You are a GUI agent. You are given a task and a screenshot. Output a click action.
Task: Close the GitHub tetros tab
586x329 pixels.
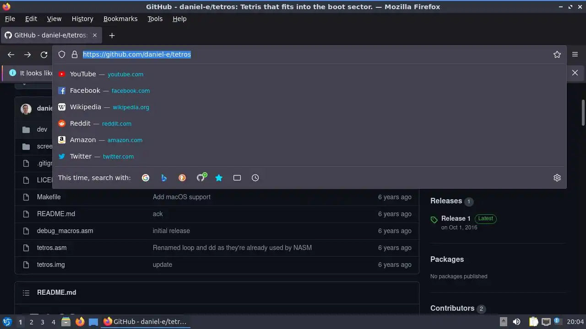click(x=95, y=35)
